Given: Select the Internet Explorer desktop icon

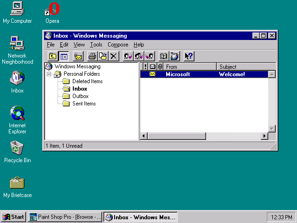Looking at the screenshot, I should [17, 120].
